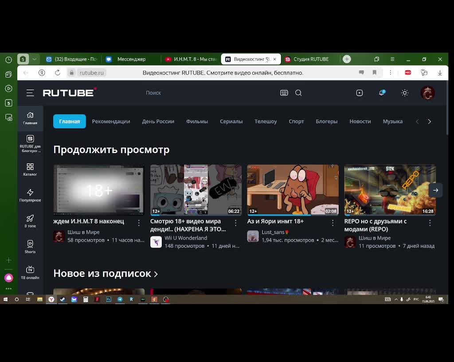Select the Телешоу category tab

click(266, 121)
